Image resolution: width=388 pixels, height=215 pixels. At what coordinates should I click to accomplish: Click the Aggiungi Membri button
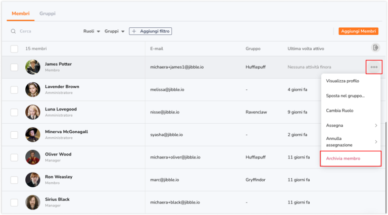click(x=358, y=31)
